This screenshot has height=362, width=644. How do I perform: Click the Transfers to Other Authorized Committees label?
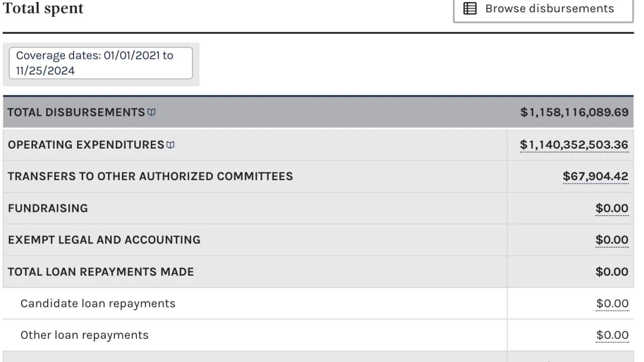point(150,176)
